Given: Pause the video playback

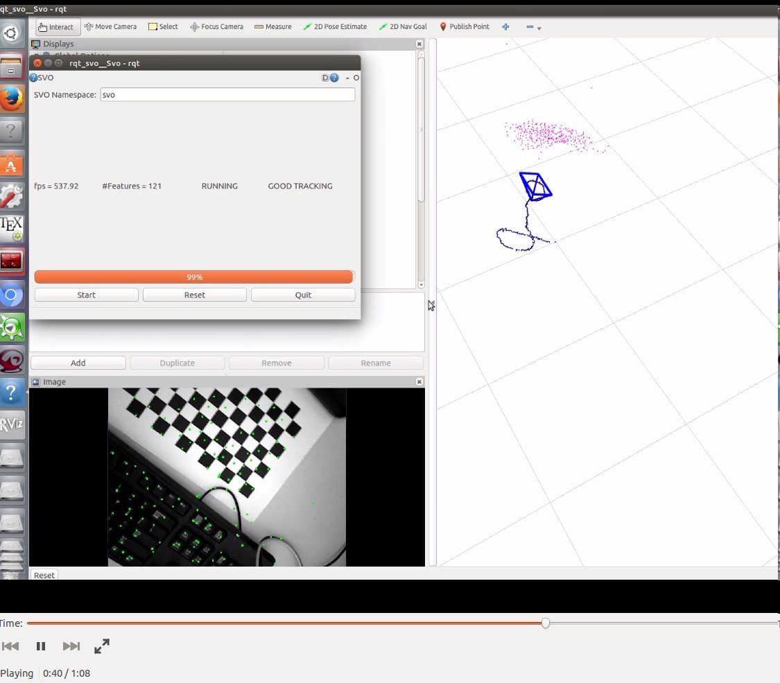Looking at the screenshot, I should pyautogui.click(x=41, y=646).
